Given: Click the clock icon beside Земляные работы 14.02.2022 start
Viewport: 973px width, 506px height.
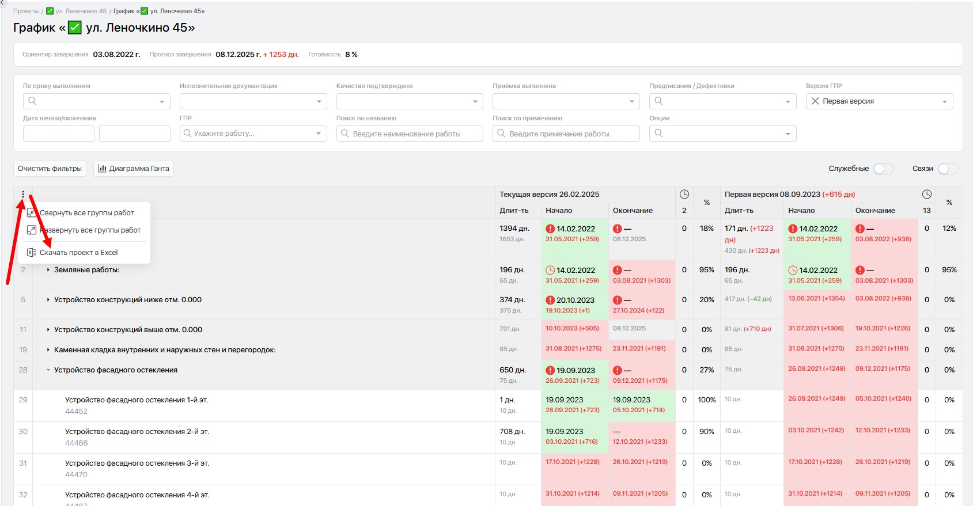Looking at the screenshot, I should point(550,270).
